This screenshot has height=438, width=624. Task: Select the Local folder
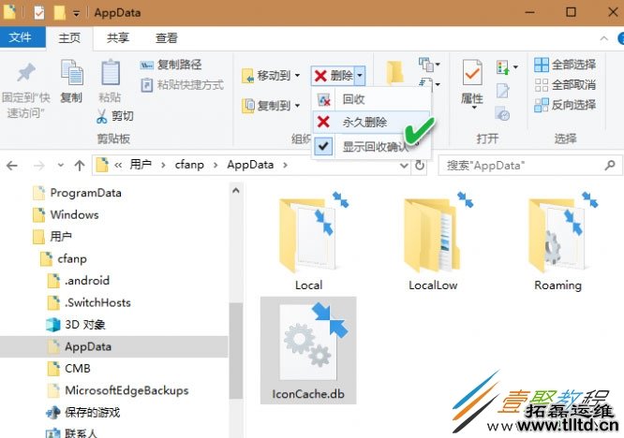coord(308,241)
